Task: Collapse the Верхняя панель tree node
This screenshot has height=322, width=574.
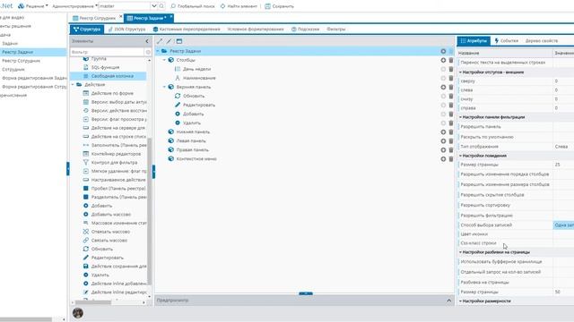Action: point(165,87)
